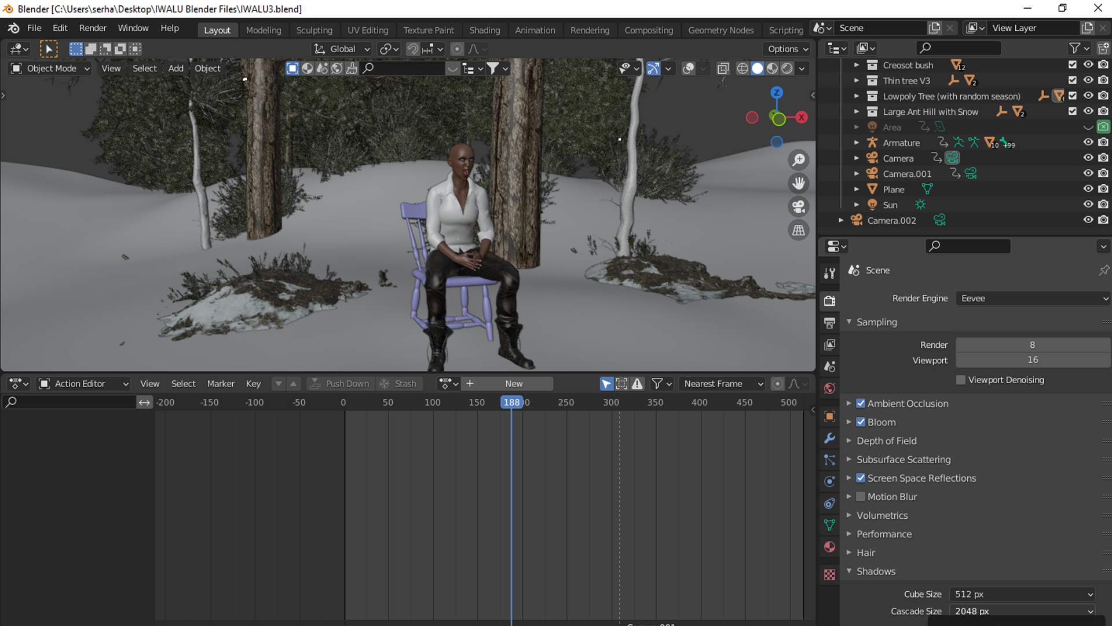Open the Material properties tab
The width and height of the screenshot is (1112, 626).
829,547
